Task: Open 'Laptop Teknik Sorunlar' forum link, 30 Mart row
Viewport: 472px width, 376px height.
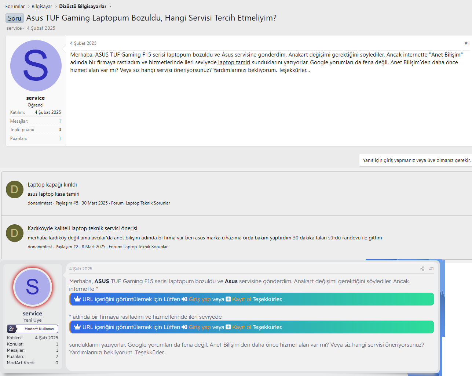Action: point(148,203)
